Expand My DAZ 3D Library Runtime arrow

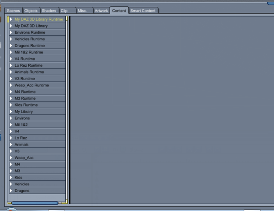pyautogui.click(x=11, y=19)
